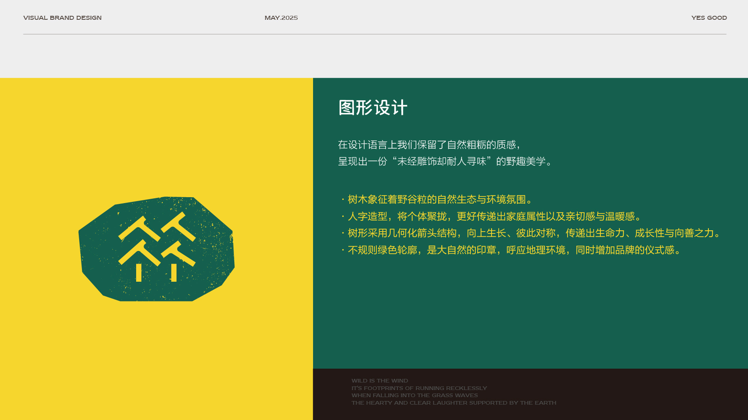Click the WILD IS THE WIND footer line
Screen dimensions: 748x420
(x=380, y=381)
